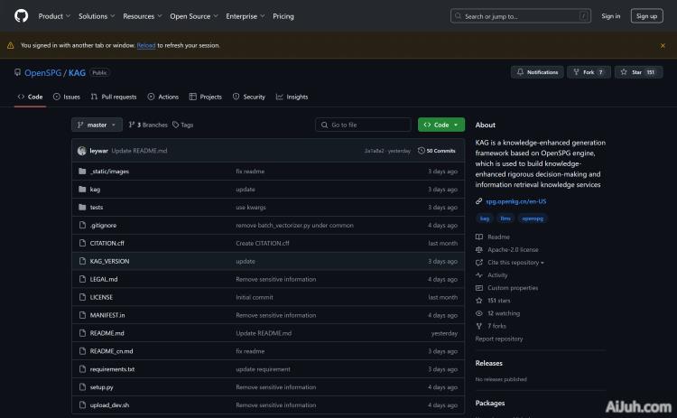Expand the green Code dropdown button
The width and height of the screenshot is (677, 418).
[441, 125]
